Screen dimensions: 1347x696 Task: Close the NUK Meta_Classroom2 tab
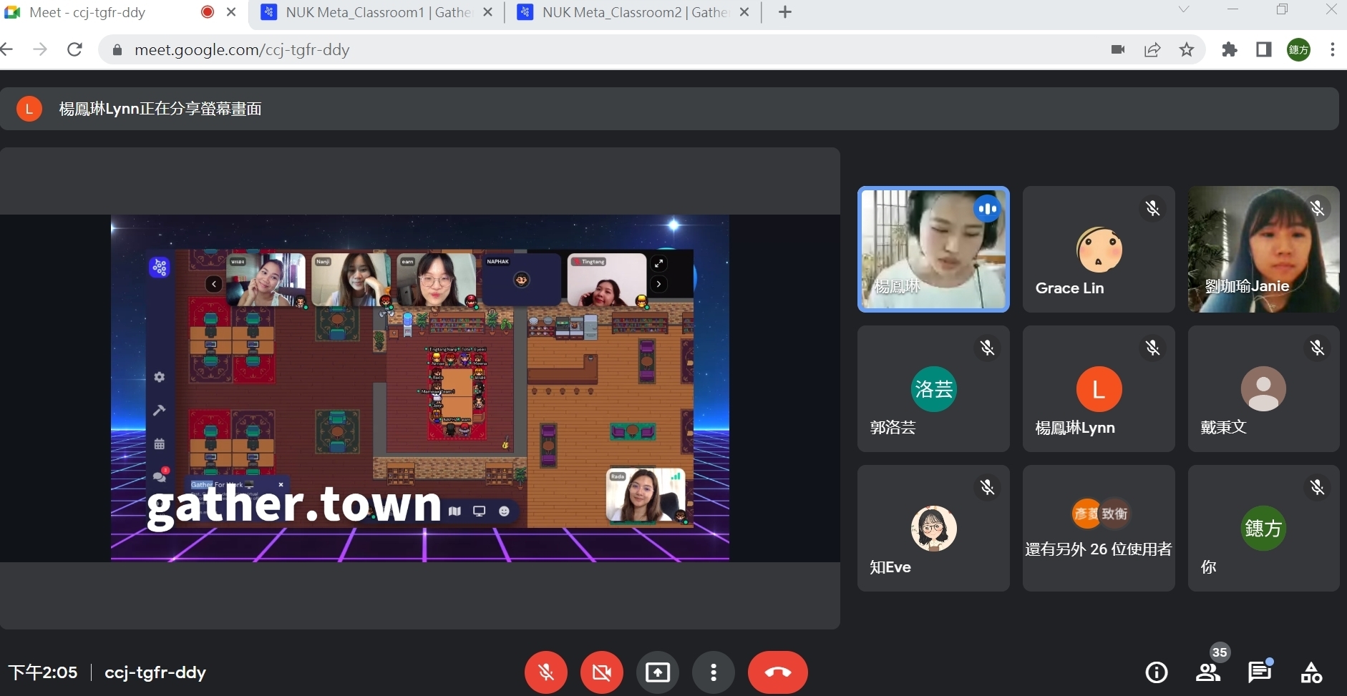click(x=744, y=12)
